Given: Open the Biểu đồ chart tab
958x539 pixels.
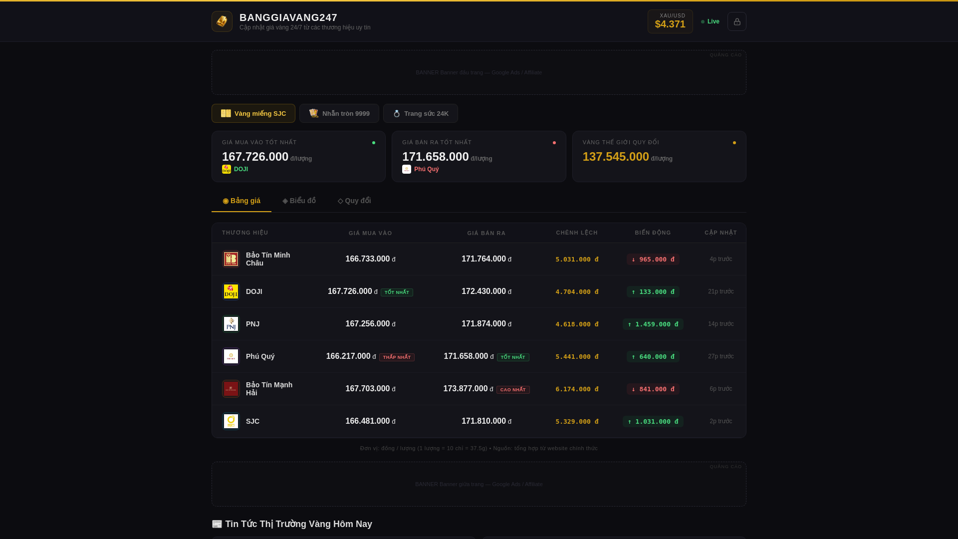Looking at the screenshot, I should (x=299, y=201).
